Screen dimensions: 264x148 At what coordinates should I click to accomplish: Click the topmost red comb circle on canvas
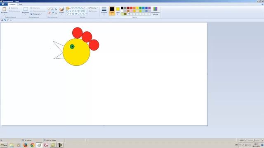click(x=77, y=33)
